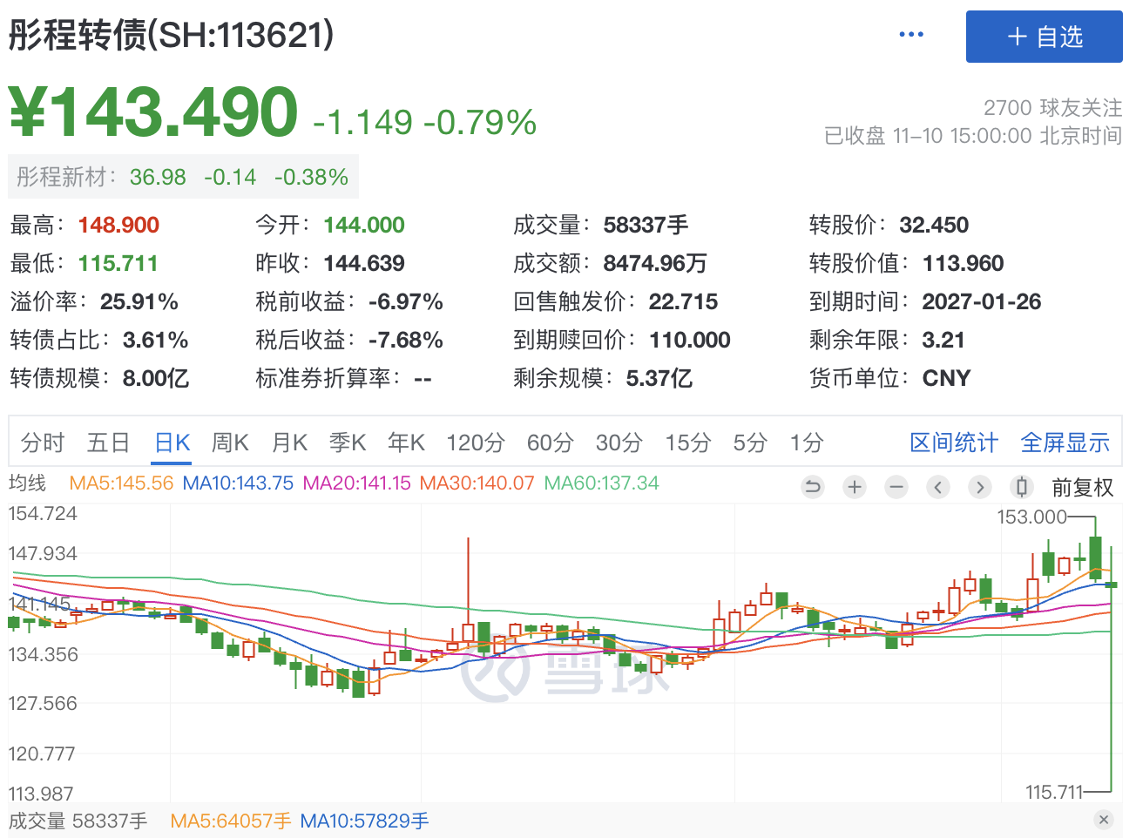
Task: Zoom in the K-line chart with plus icon
Action: pos(855,487)
